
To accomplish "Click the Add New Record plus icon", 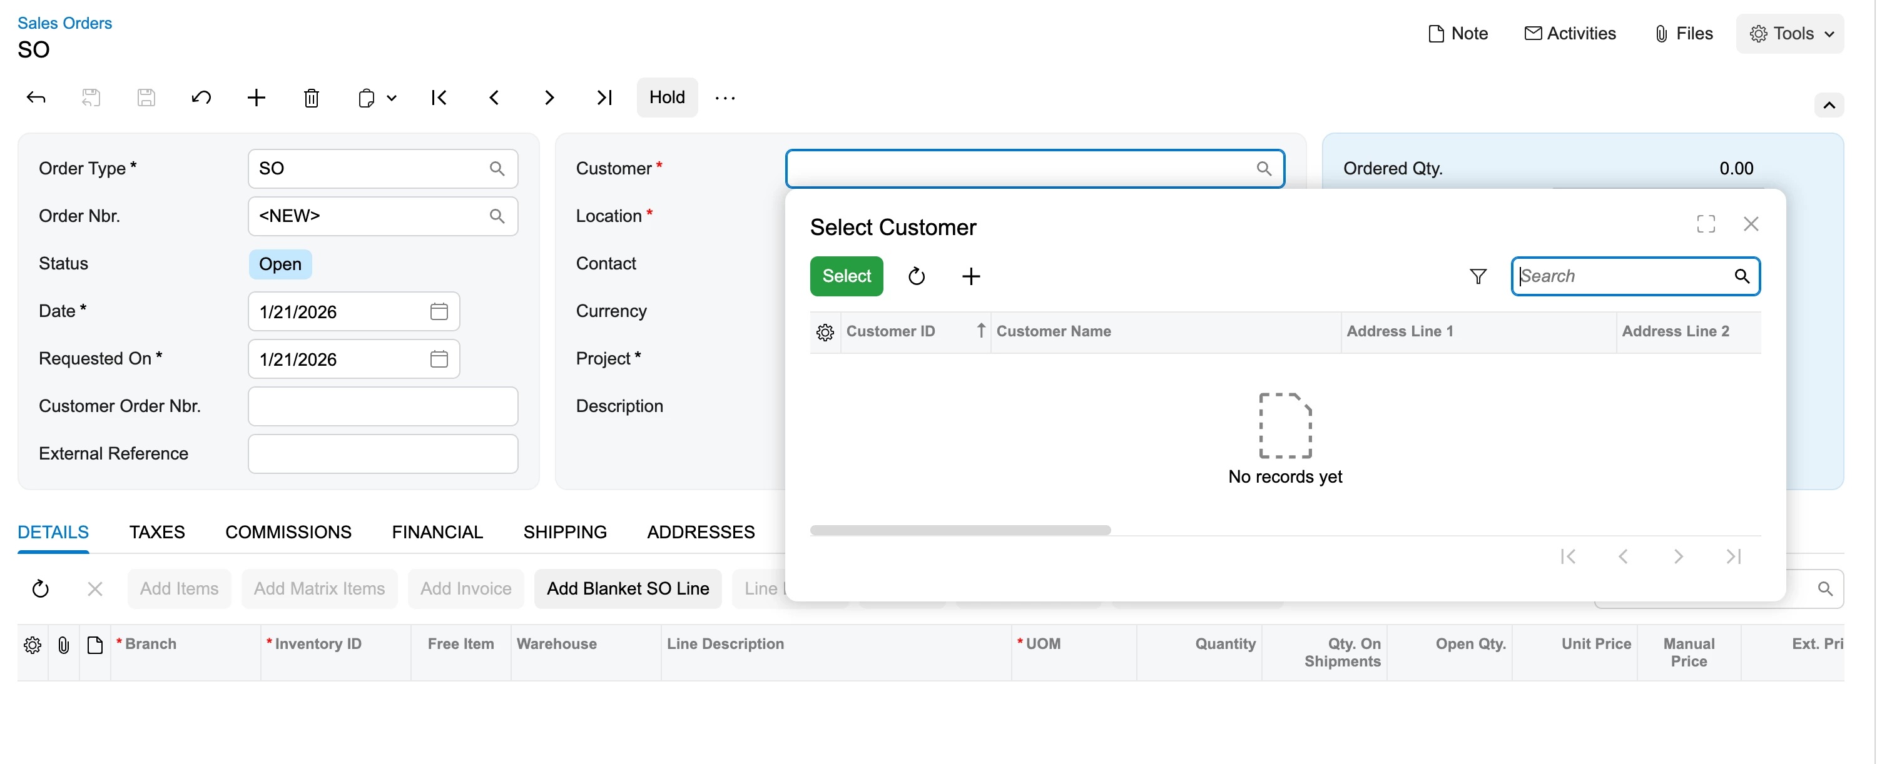I will 256,98.
